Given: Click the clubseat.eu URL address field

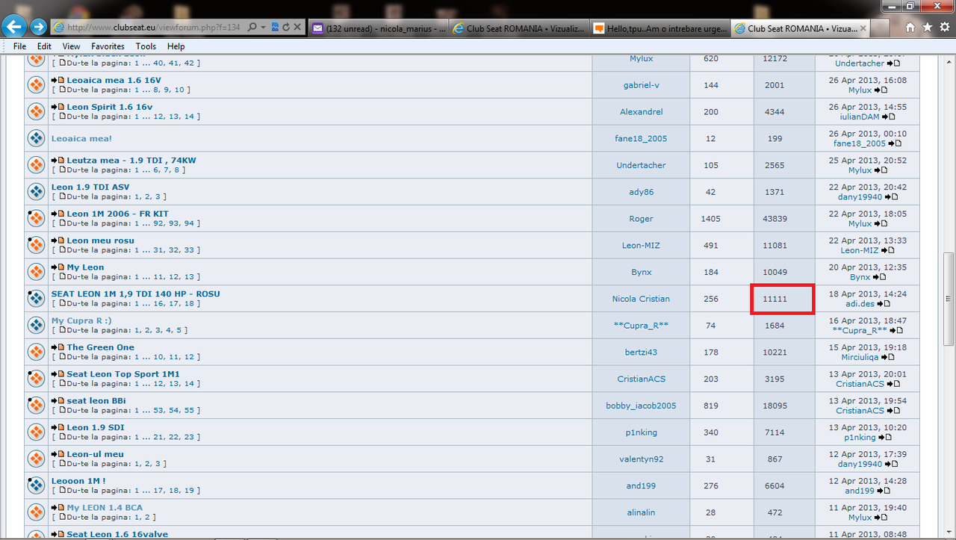Looking at the screenshot, I should 153,28.
